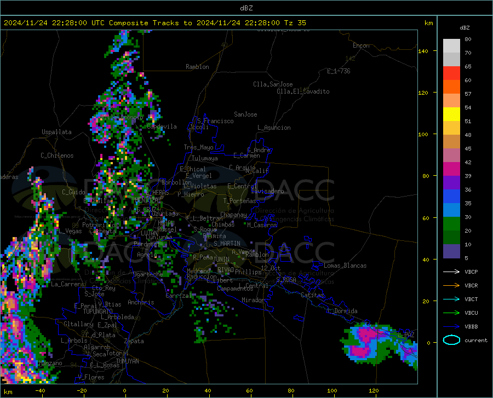Click the 'dBZ' title at window top
The width and height of the screenshot is (493, 398).
246,8
